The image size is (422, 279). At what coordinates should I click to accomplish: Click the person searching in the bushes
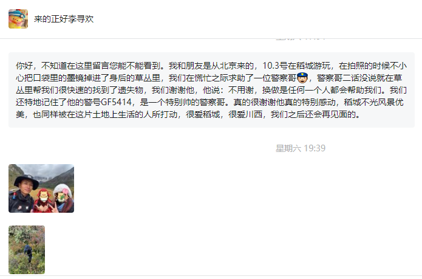point(28,253)
